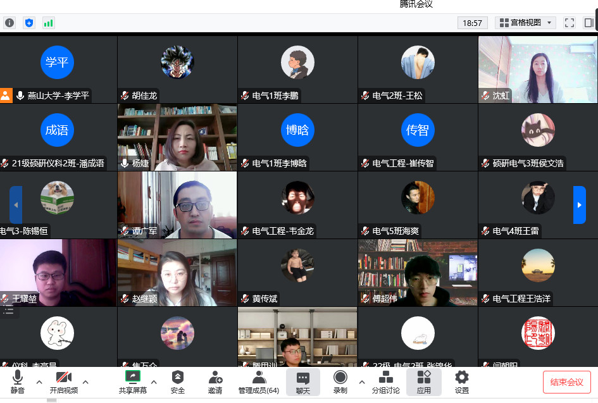Screen dimensions: 598x403
Task: Enter fullscreen mode via the top bar icon
Action: point(569,23)
